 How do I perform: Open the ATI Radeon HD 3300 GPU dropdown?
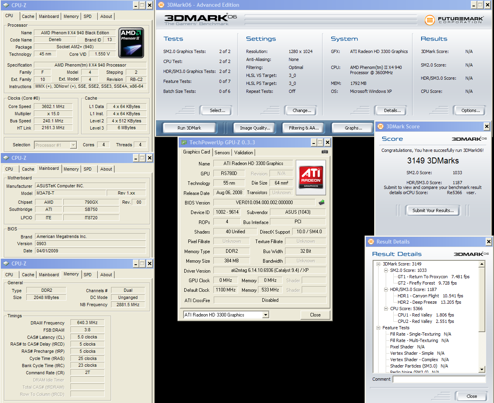pyautogui.click(x=266, y=315)
